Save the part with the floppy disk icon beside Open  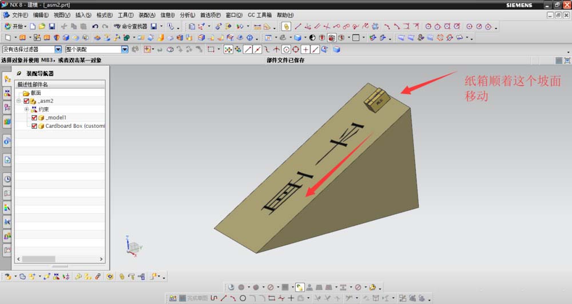pyautogui.click(x=52, y=27)
